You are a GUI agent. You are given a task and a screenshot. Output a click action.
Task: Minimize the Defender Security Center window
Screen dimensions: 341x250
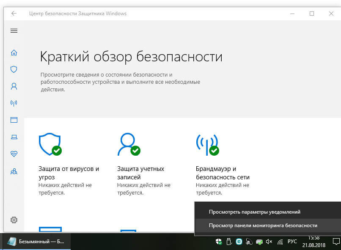[x=292, y=14]
